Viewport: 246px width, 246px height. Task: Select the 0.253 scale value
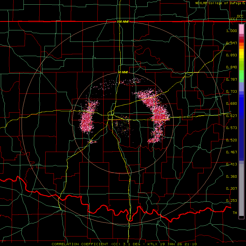tap(232, 201)
